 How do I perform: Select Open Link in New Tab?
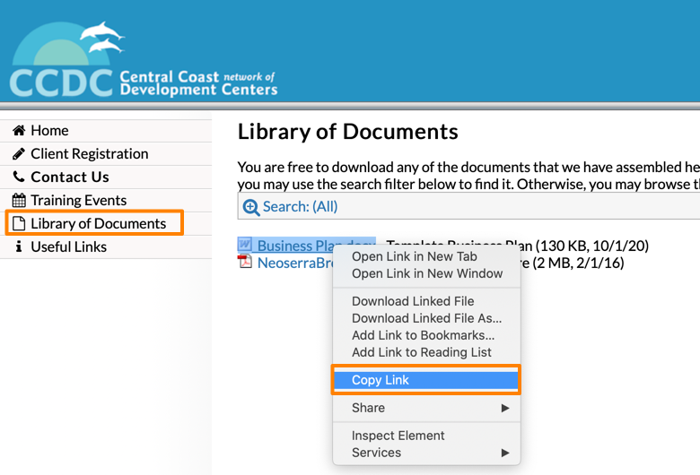pyautogui.click(x=414, y=256)
